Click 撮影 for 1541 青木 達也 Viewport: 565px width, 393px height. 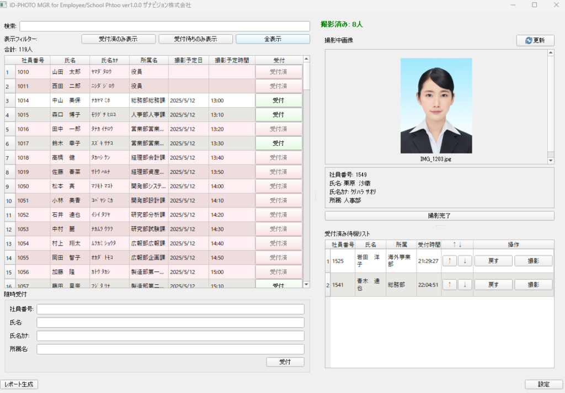click(534, 285)
